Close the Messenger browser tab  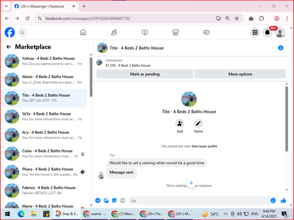click(x=73, y=6)
